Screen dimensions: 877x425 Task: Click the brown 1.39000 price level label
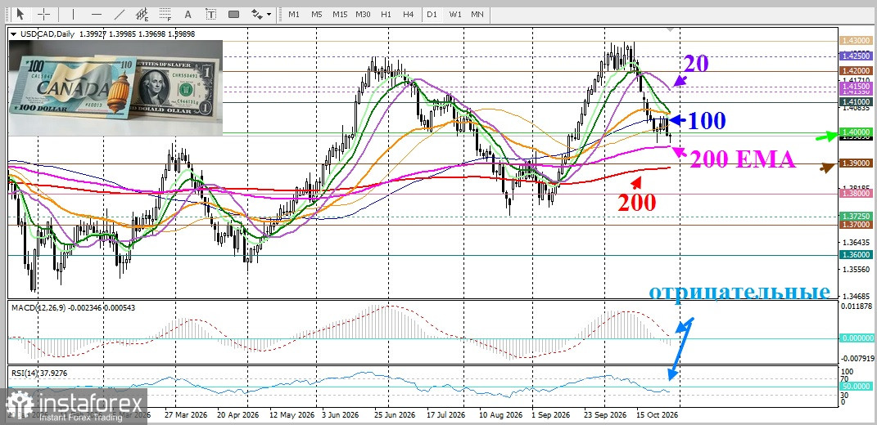(x=856, y=163)
